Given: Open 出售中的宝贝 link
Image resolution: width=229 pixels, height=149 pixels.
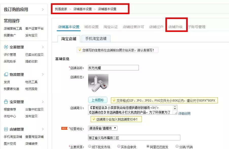Looking at the screenshot, I should click(x=34, y=109).
